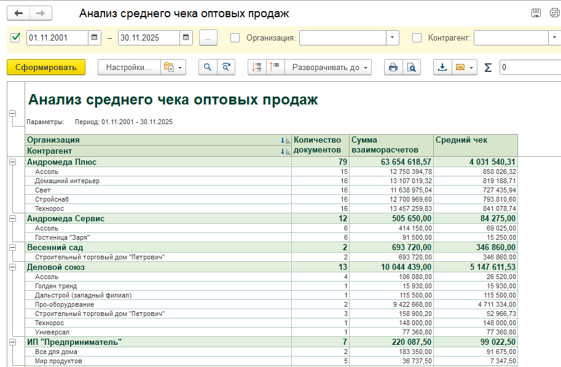Open the Организация dropdown list
The height and width of the screenshot is (367, 561).
click(393, 37)
